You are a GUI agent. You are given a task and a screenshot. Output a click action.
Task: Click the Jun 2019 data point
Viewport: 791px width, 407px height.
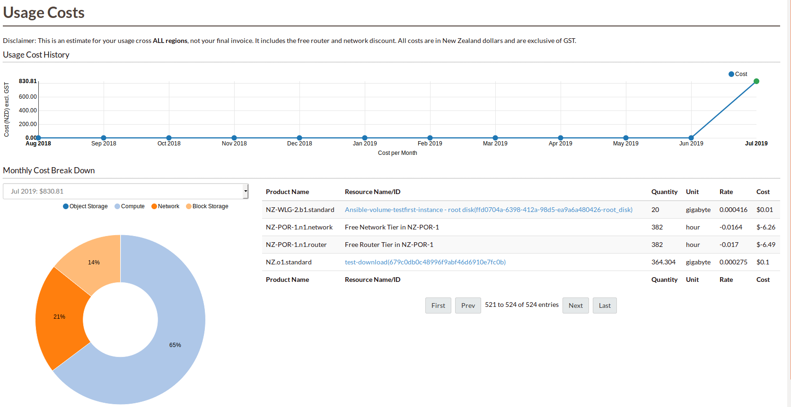tap(691, 138)
